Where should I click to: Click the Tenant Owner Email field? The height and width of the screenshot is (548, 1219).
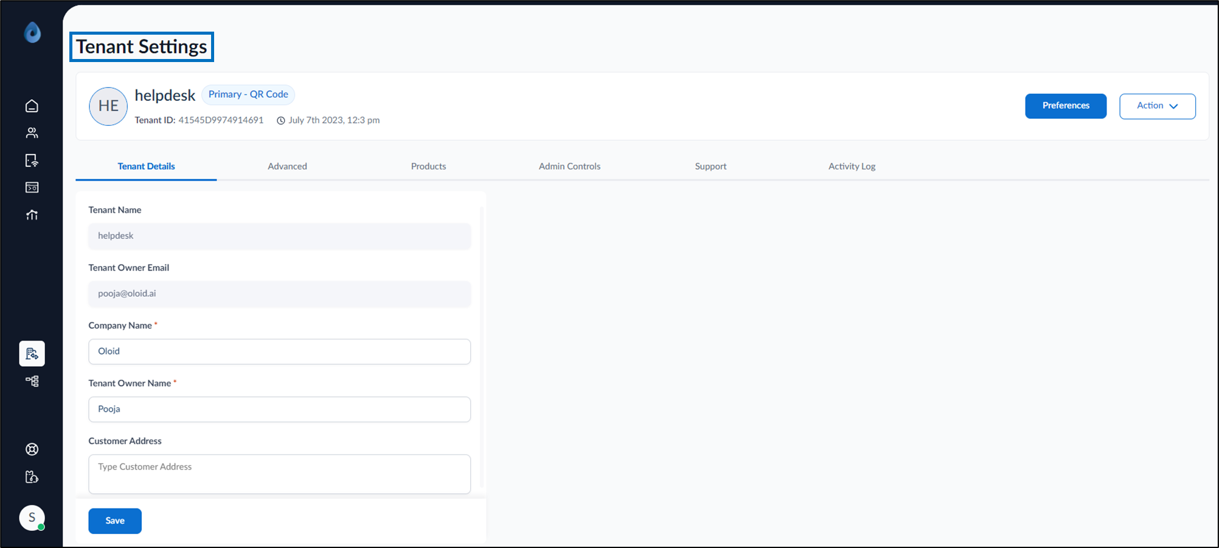[x=280, y=294]
